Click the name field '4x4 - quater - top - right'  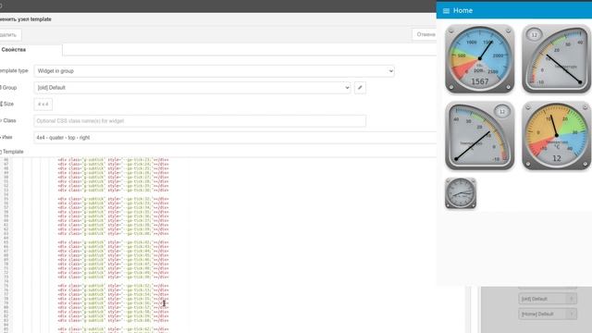pyautogui.click(x=235, y=138)
